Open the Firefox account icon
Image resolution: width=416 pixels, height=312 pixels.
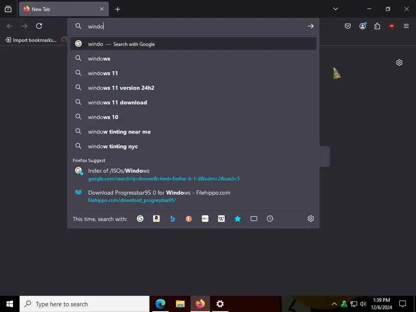363,26
